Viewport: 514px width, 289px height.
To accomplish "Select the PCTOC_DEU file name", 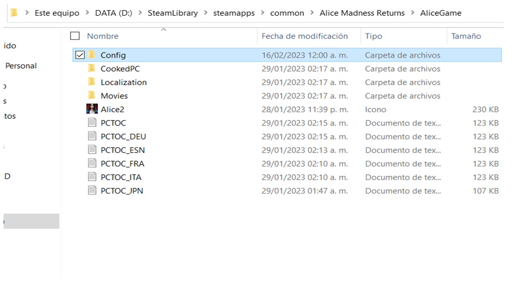I will click(x=123, y=137).
